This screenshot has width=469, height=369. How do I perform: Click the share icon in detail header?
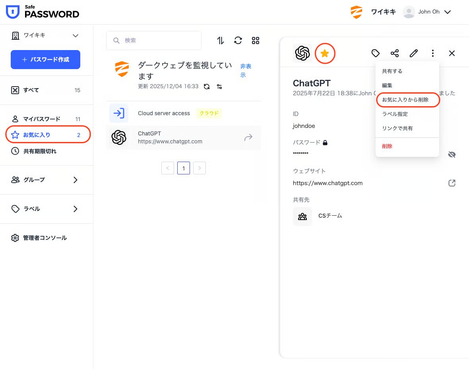(394, 53)
